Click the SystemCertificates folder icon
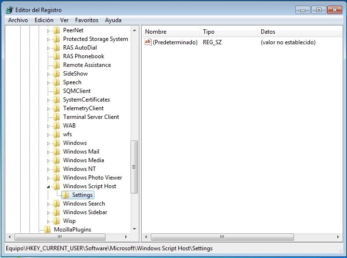This screenshot has width=347, height=258. click(57, 100)
